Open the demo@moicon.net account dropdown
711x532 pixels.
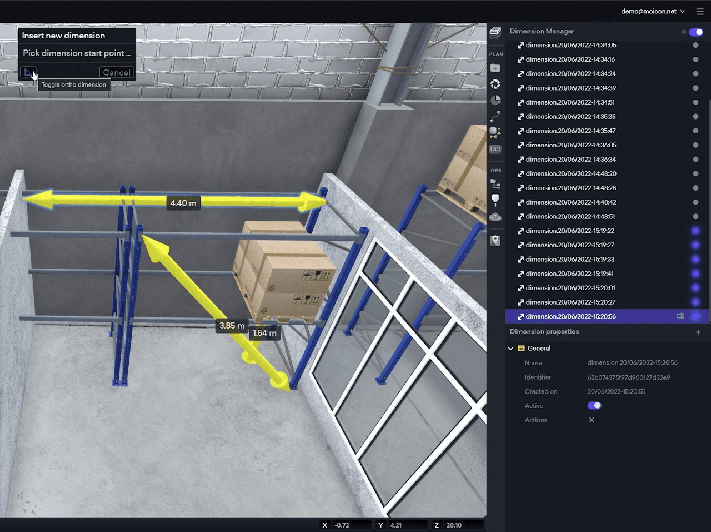coord(650,11)
